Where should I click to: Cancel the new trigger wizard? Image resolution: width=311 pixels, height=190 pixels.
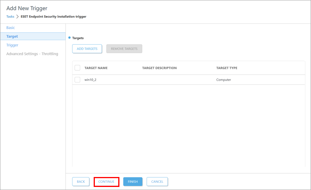coord(157,182)
